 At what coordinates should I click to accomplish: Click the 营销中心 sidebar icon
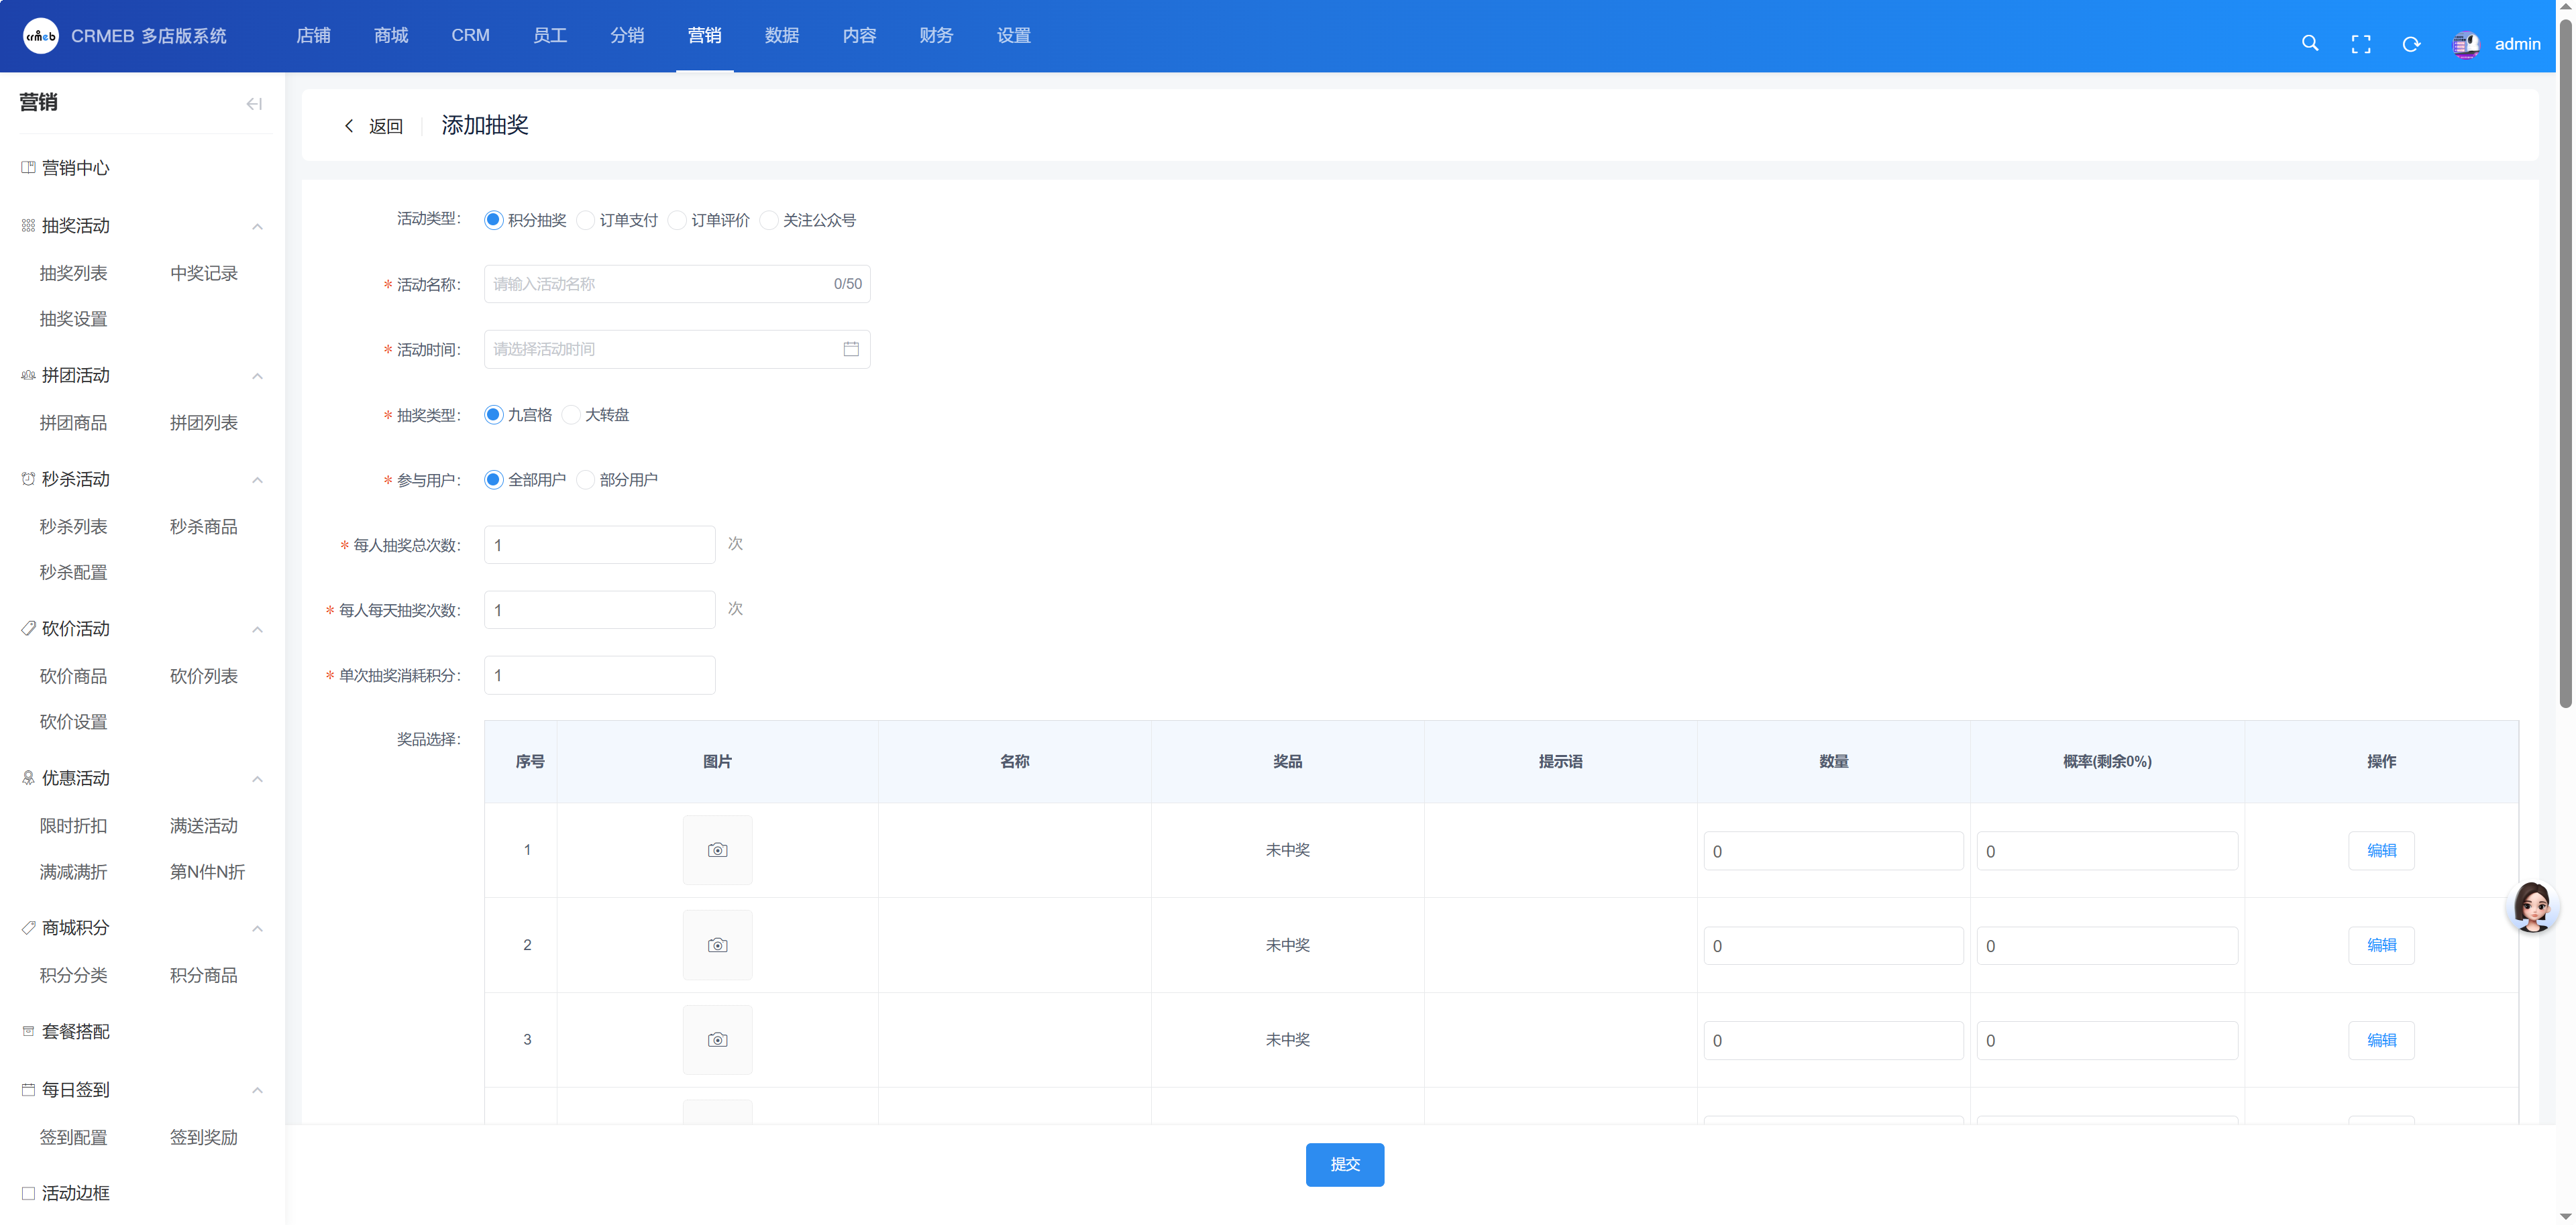28,168
